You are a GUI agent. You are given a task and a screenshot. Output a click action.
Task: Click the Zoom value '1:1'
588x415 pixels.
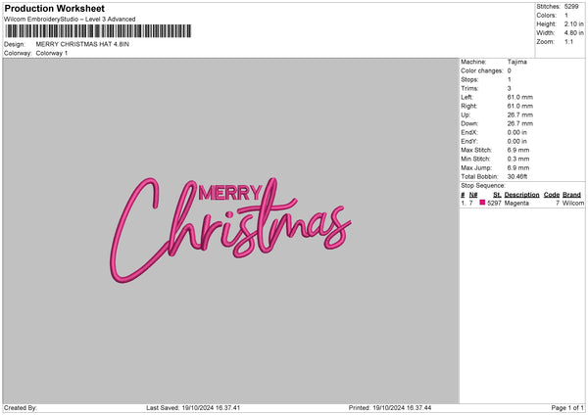pyautogui.click(x=568, y=42)
